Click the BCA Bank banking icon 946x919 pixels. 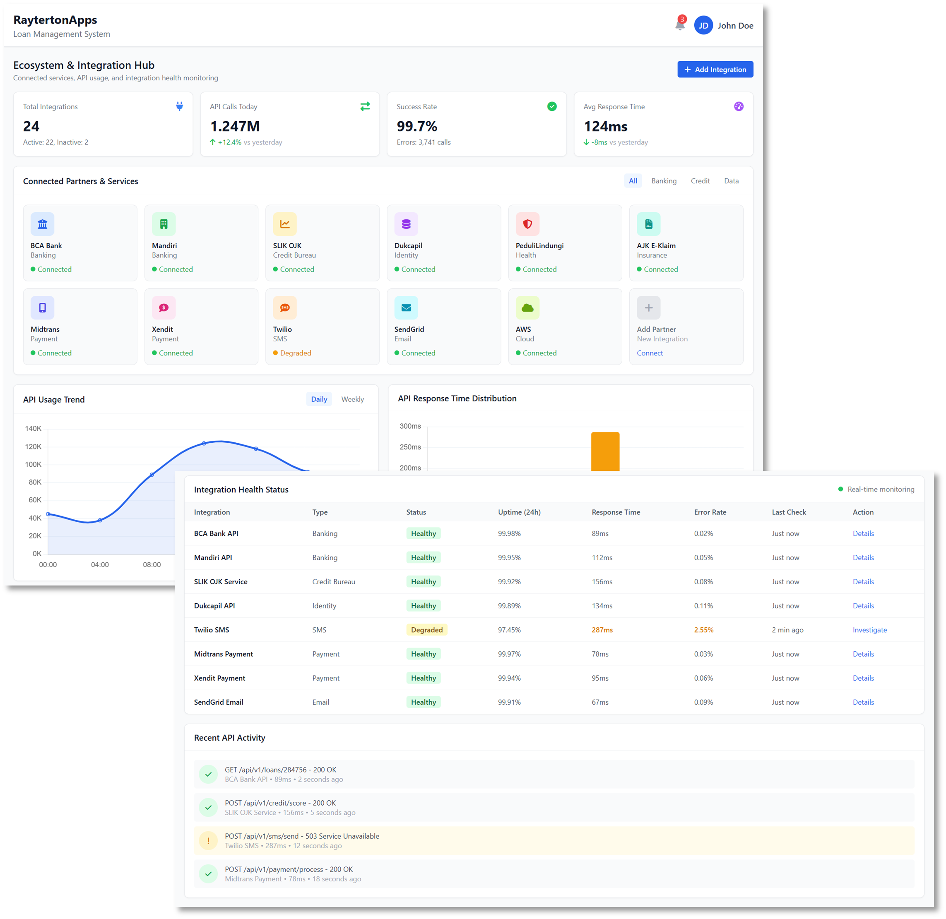point(43,223)
